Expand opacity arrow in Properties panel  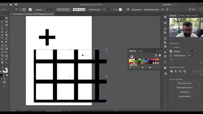pyautogui.click(x=195, y=55)
